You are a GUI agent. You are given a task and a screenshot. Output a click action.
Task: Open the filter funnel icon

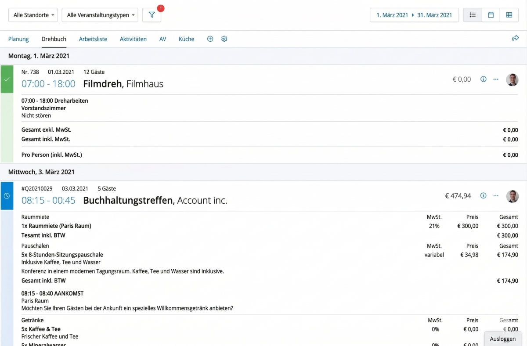[152, 15]
